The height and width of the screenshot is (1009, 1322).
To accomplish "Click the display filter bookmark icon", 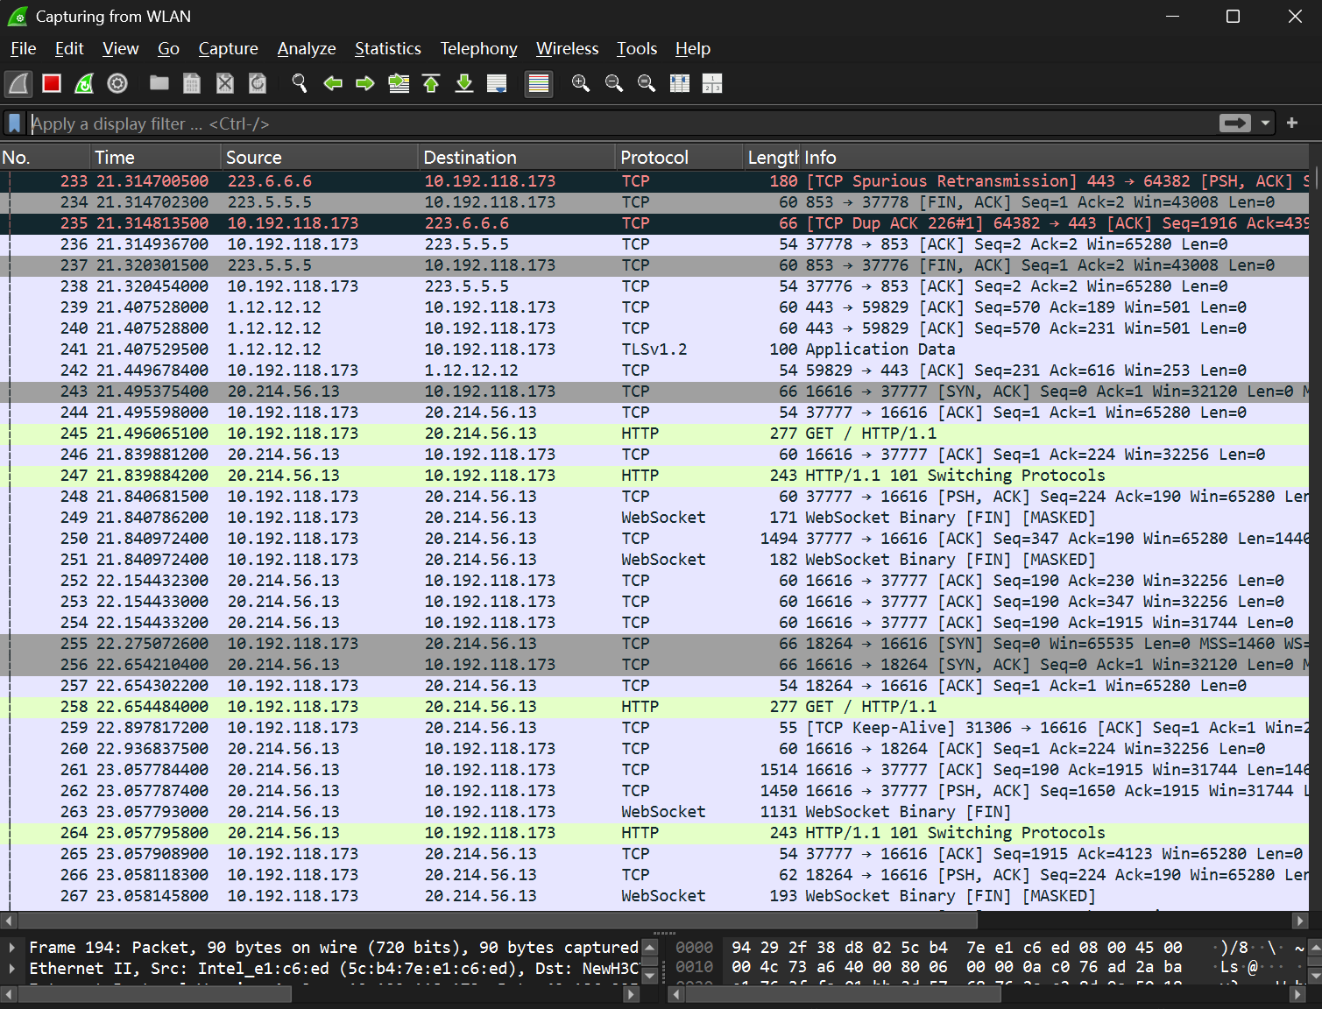I will pos(14,123).
